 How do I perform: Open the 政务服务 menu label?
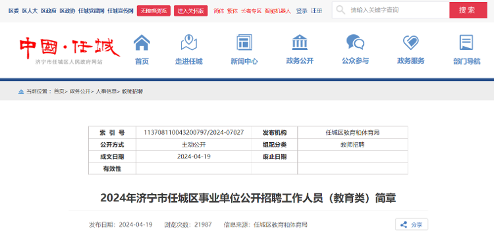click(411, 61)
